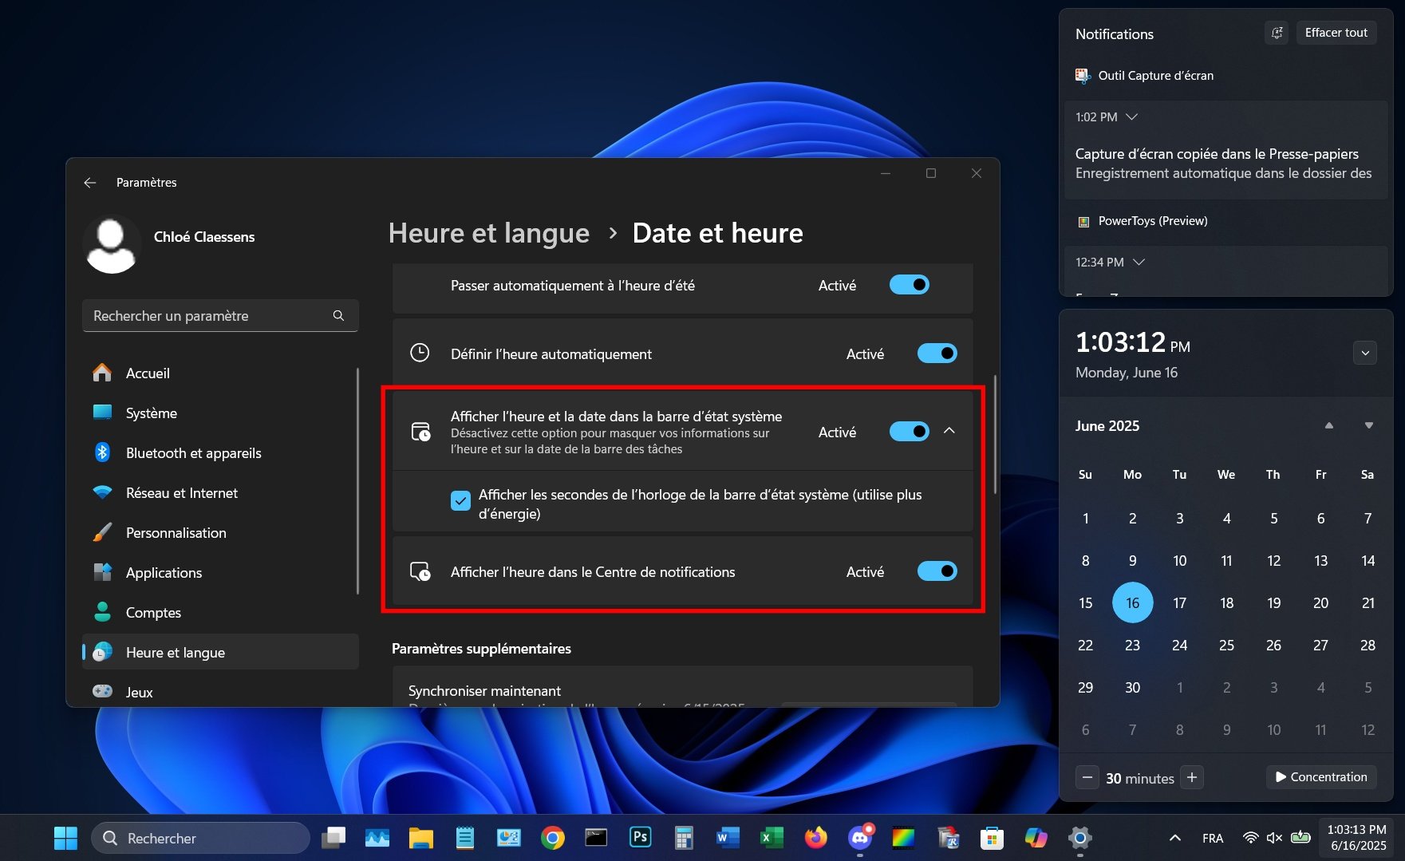This screenshot has height=861, width=1405.
Task: Open the Comptes section
Action: 153,612
